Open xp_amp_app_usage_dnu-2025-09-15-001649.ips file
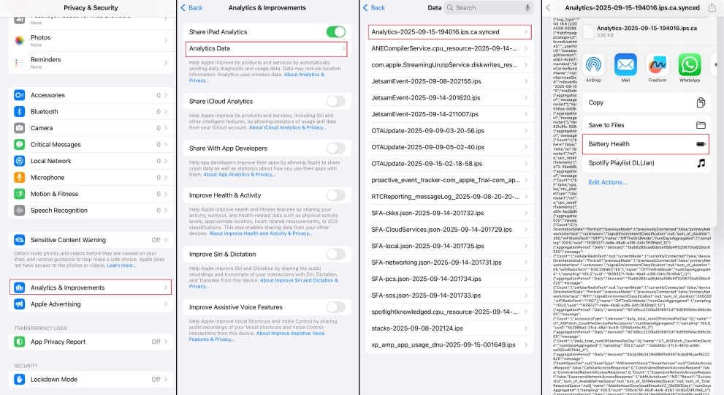 tap(449, 345)
